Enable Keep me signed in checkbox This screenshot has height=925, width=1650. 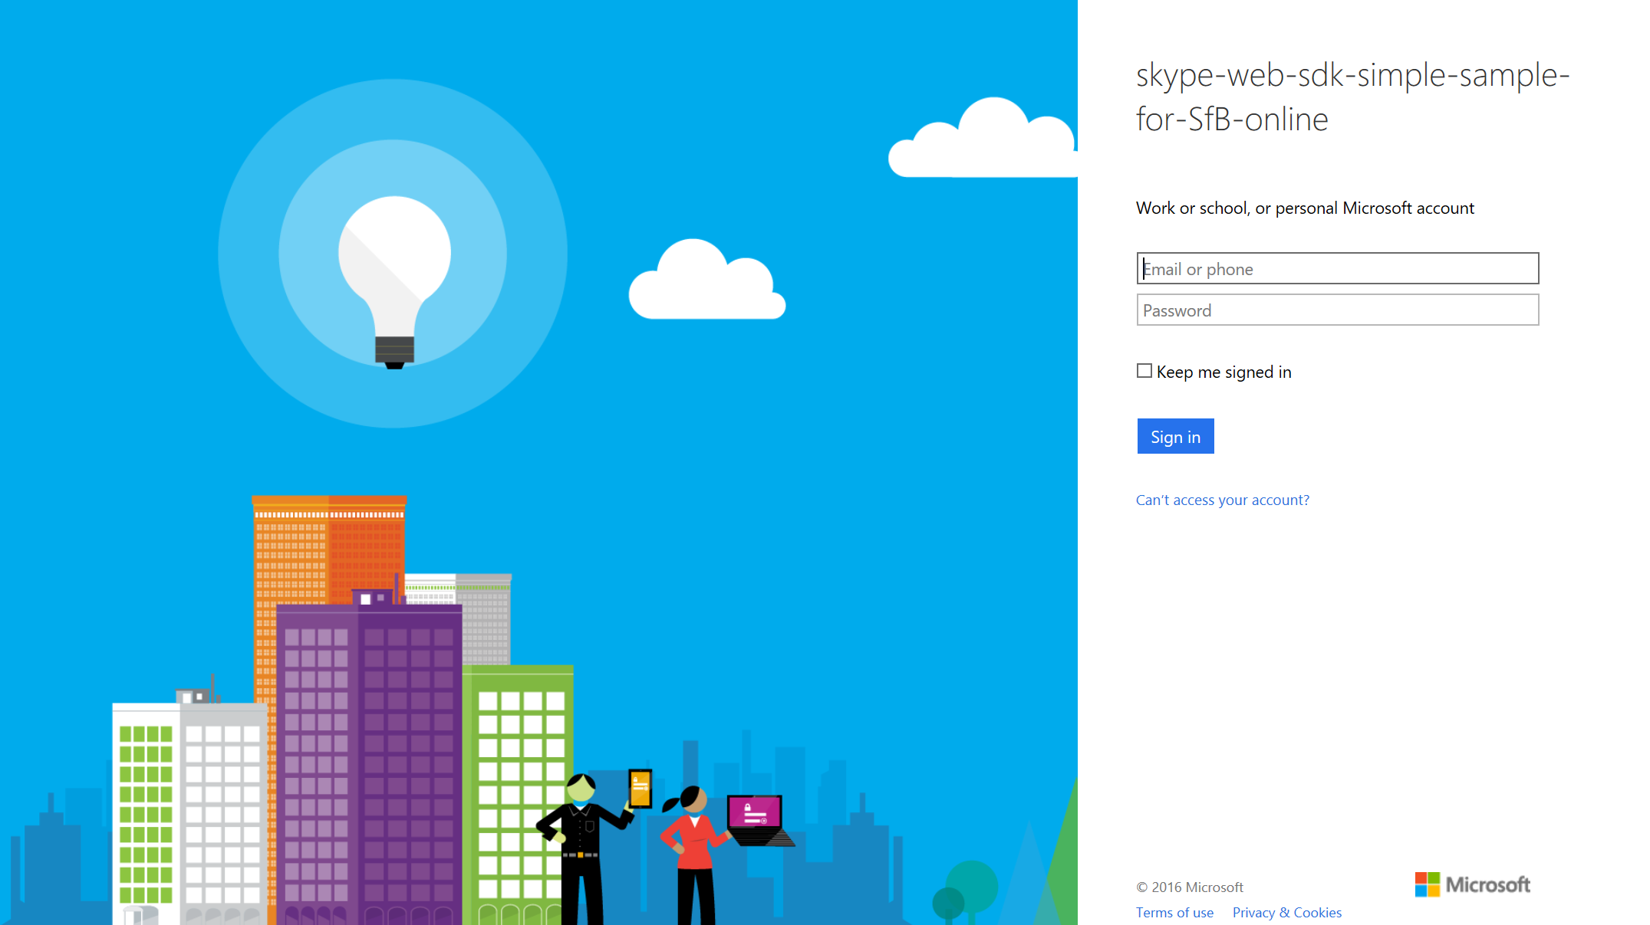(1144, 371)
